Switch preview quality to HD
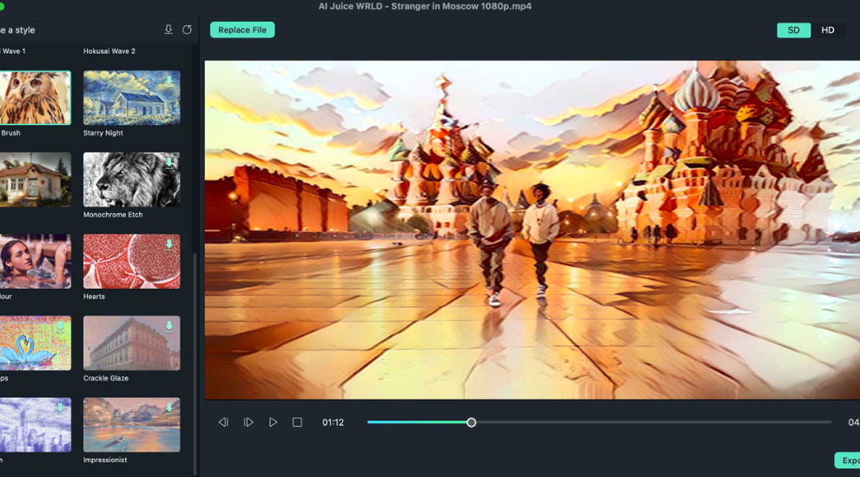Image resolution: width=860 pixels, height=477 pixels. 828,30
